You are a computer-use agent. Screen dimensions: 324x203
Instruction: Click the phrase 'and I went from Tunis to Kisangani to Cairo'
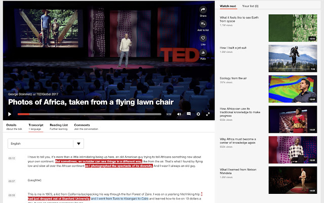click(x=119, y=198)
